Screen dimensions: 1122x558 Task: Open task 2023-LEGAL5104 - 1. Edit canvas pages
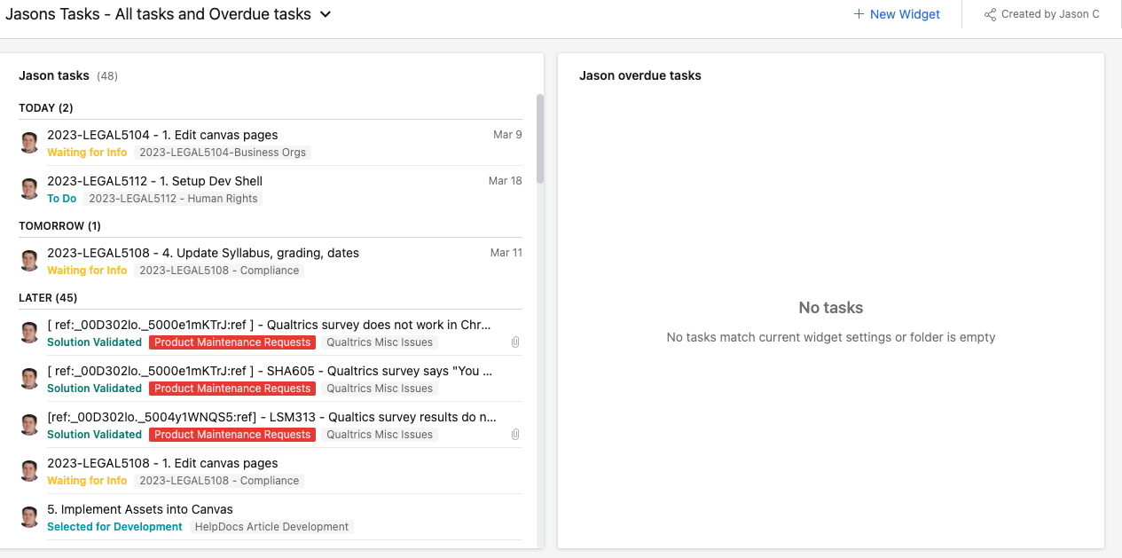pyautogui.click(x=162, y=135)
